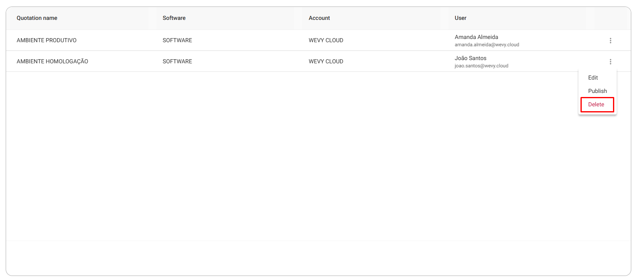
Task: Click the kebab icon on AMBIENTE HOMOLOGAÇÃO row
Action: (x=610, y=62)
